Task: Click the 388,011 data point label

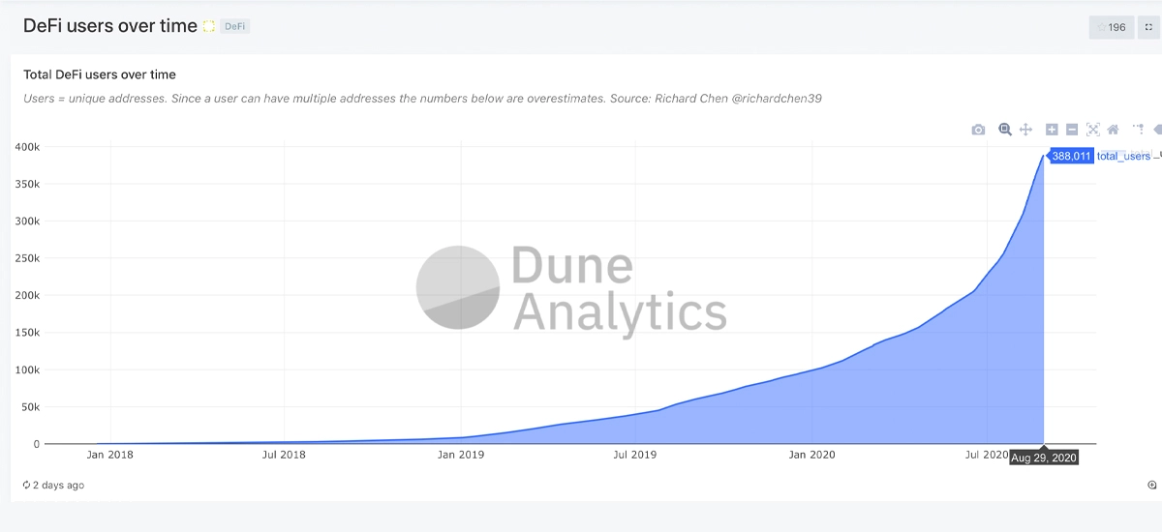Action: pos(1070,156)
